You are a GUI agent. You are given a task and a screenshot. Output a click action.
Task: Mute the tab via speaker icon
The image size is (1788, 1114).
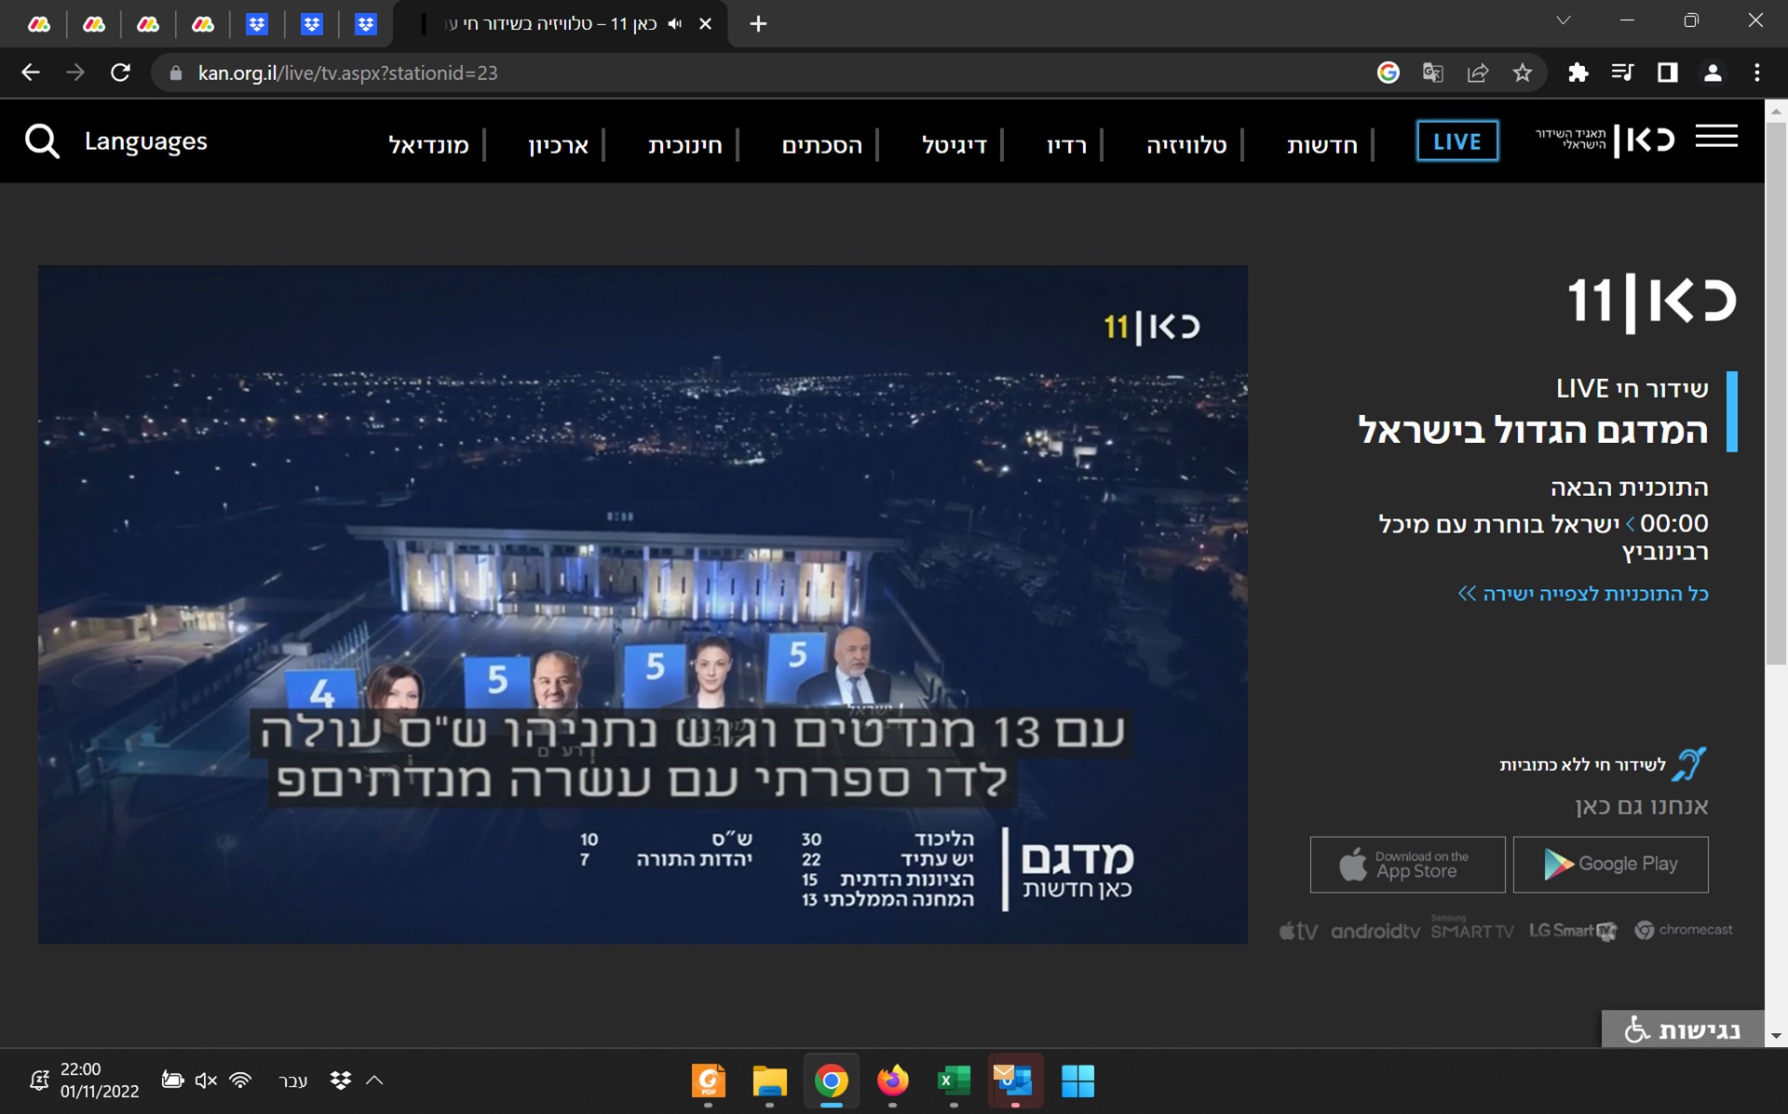(x=675, y=23)
